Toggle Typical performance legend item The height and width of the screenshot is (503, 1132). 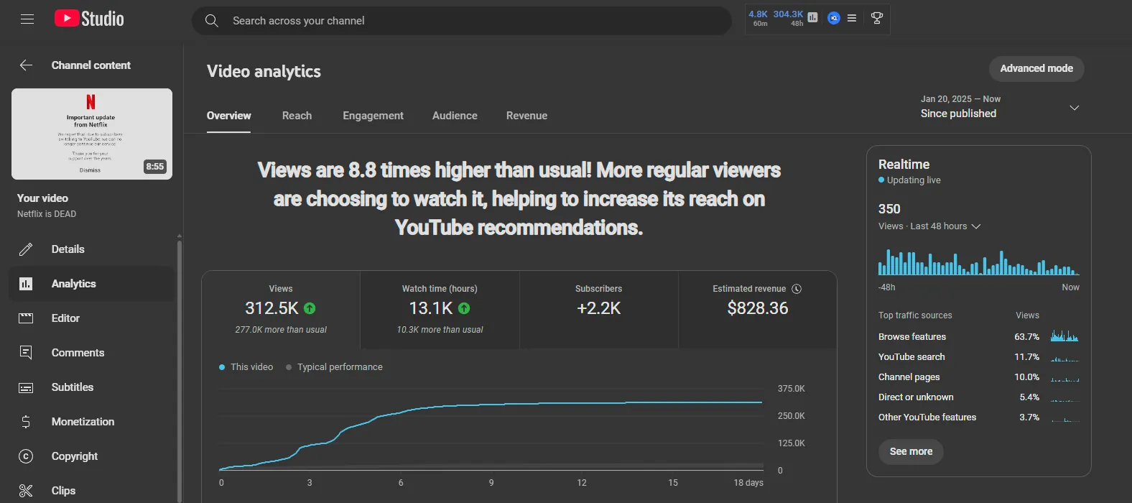(335, 367)
